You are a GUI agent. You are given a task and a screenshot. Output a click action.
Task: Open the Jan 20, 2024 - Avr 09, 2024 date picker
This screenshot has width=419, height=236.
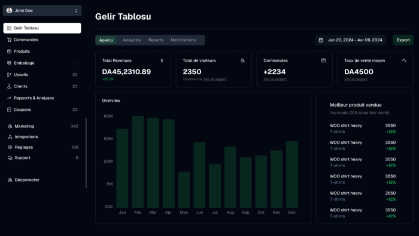350,40
